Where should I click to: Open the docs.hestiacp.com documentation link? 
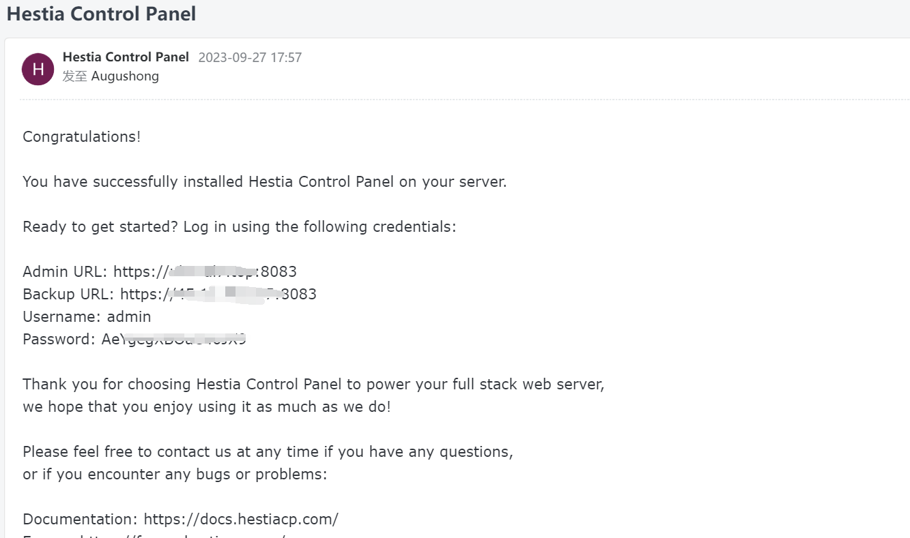pyautogui.click(x=241, y=520)
